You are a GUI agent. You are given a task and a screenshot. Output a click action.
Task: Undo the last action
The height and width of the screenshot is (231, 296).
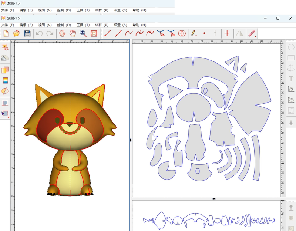tap(39, 33)
